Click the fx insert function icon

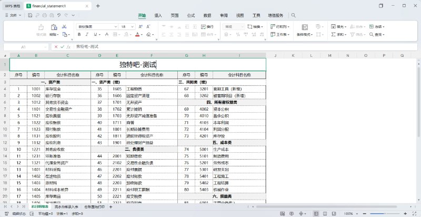tap(69, 47)
